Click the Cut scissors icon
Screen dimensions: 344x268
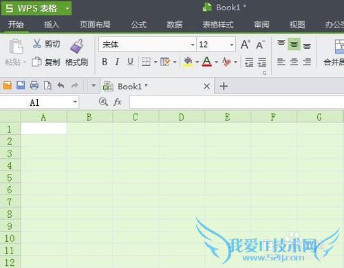[x=37, y=43]
